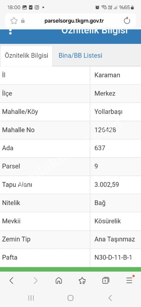Image resolution: width=141 pixels, height=307 pixels.
Task: Tap the parselsorgu.tkgm.gov.tr address field
Action: coord(74,21)
